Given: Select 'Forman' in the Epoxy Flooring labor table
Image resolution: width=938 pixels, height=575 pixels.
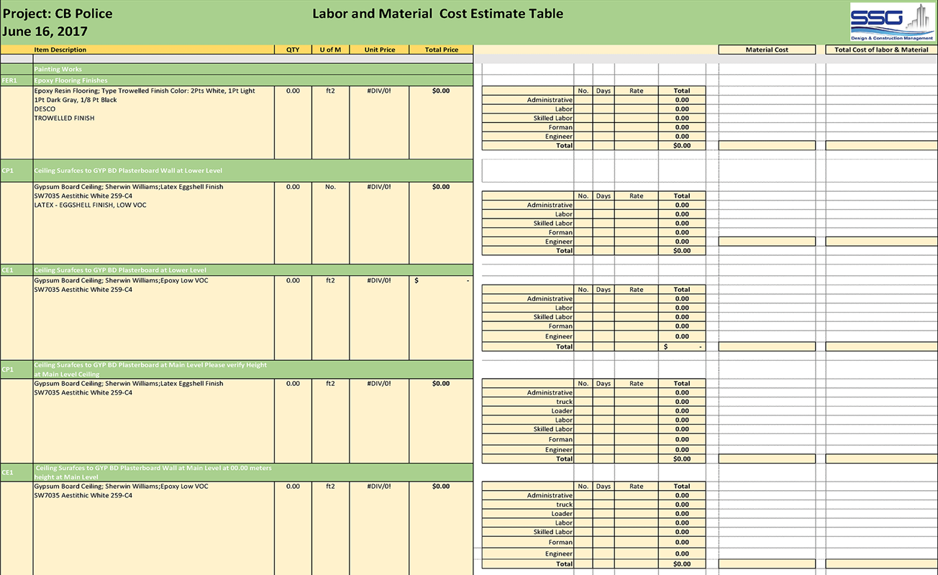Looking at the screenshot, I should pos(528,127).
